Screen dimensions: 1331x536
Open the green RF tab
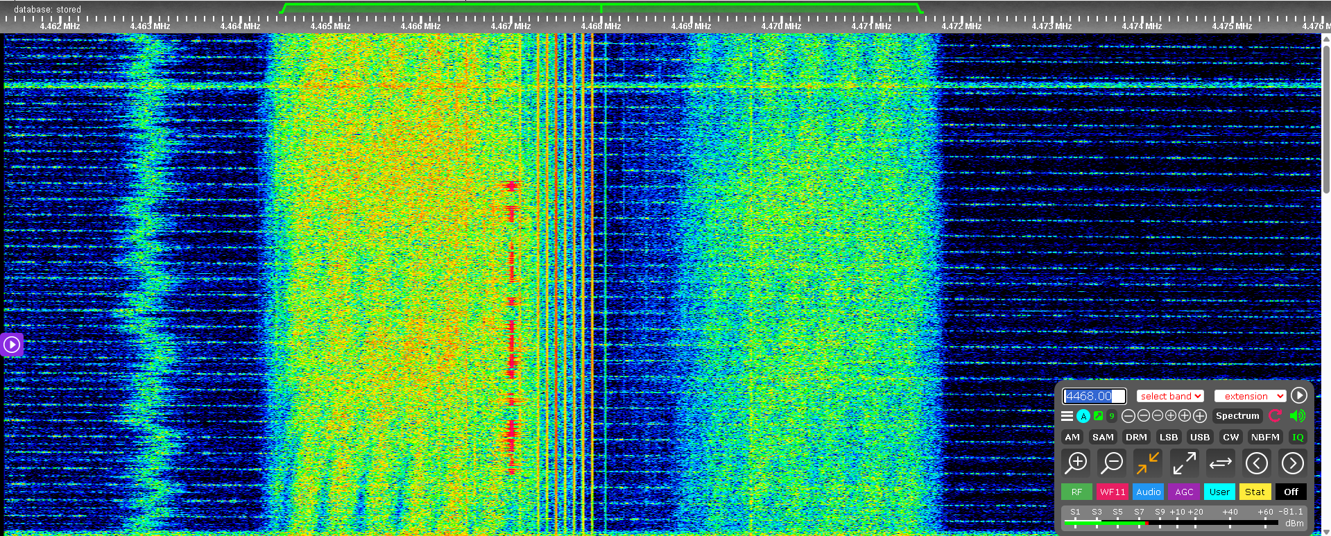[x=1076, y=492]
